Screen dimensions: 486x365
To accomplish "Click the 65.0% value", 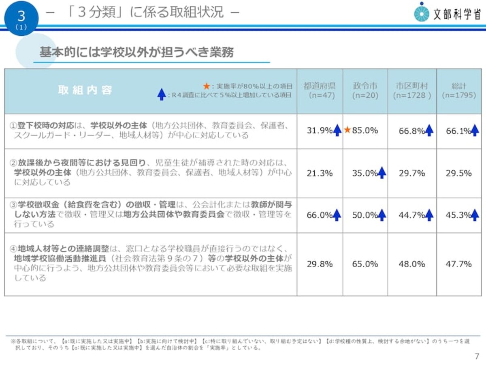I will [x=365, y=264].
